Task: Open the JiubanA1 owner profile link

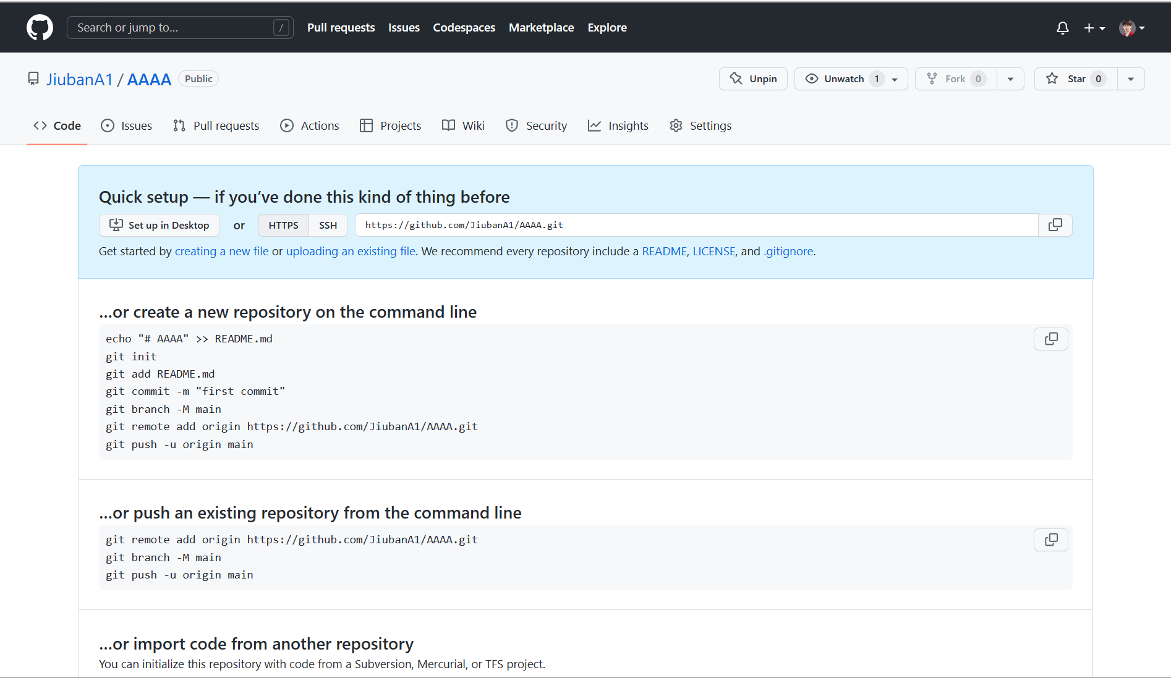Action: click(x=80, y=79)
